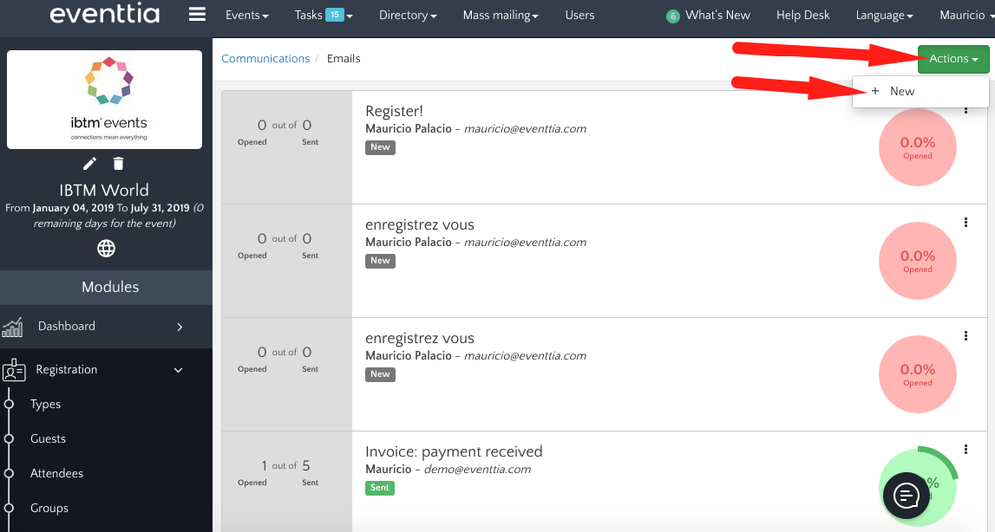The height and width of the screenshot is (532, 995).
Task: Click the green open-rate progress circle
Action: pyautogui.click(x=919, y=481)
